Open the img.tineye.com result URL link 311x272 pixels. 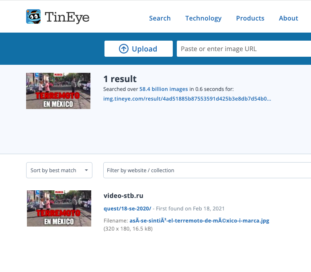(187, 99)
